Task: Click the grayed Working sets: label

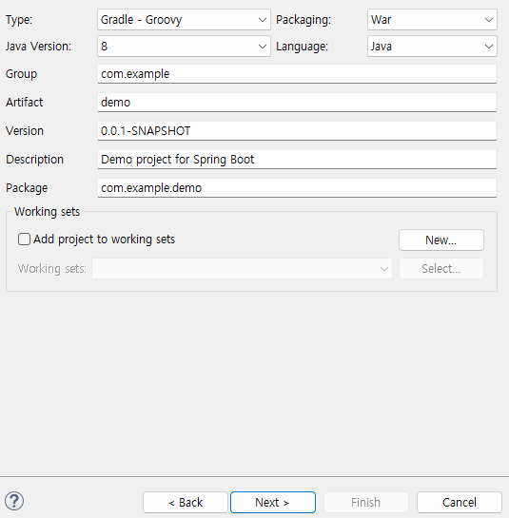Action: point(52,269)
